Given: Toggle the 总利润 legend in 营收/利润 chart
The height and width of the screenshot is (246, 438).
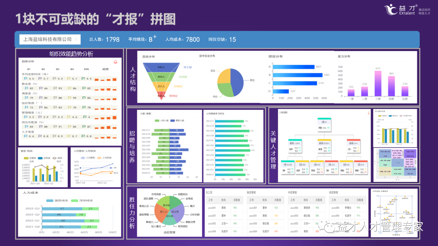Looking at the screenshot, I should coord(44,158).
